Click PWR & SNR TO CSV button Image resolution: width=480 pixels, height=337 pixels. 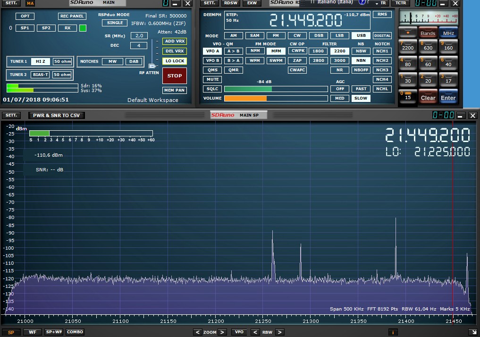click(x=56, y=115)
